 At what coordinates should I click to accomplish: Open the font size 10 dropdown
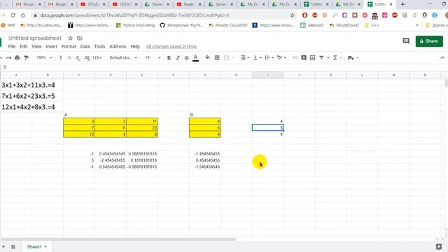click(153, 57)
